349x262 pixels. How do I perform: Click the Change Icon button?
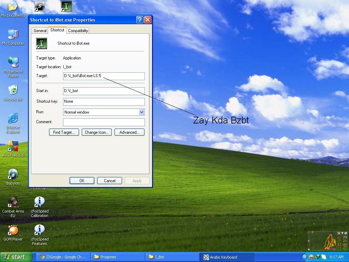point(96,132)
